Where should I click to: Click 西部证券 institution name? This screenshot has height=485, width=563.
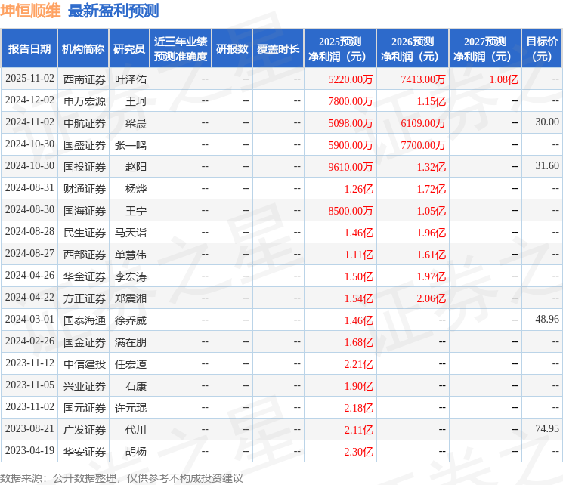pos(85,255)
